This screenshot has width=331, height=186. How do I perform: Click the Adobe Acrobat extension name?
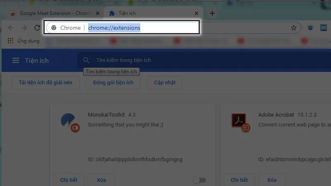coord(276,115)
